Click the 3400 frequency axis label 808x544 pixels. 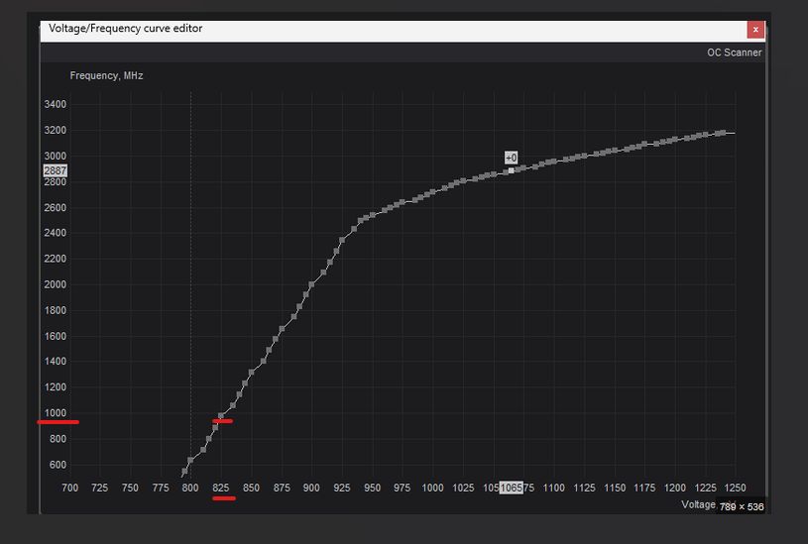coord(56,104)
